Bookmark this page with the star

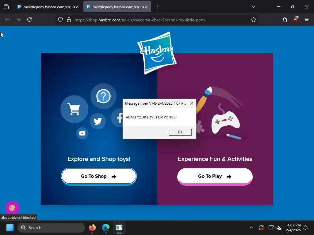(x=254, y=20)
